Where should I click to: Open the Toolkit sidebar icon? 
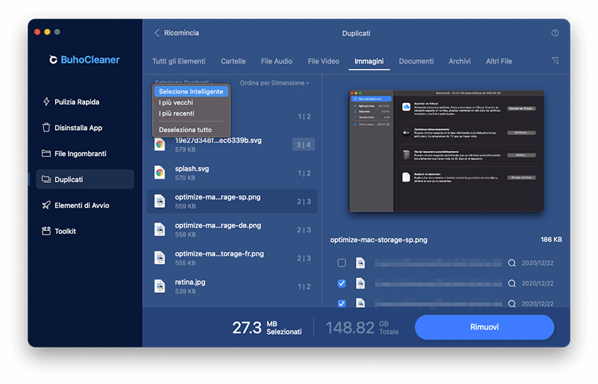(x=46, y=231)
